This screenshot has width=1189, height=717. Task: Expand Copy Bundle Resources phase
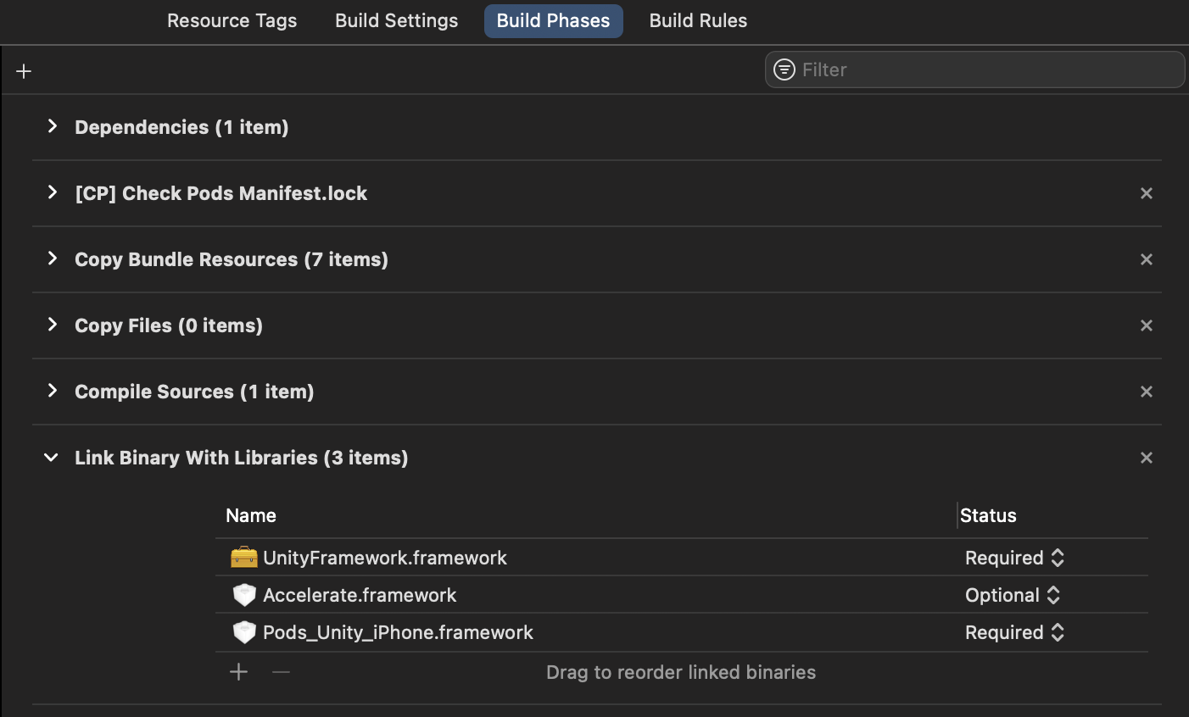pos(53,258)
